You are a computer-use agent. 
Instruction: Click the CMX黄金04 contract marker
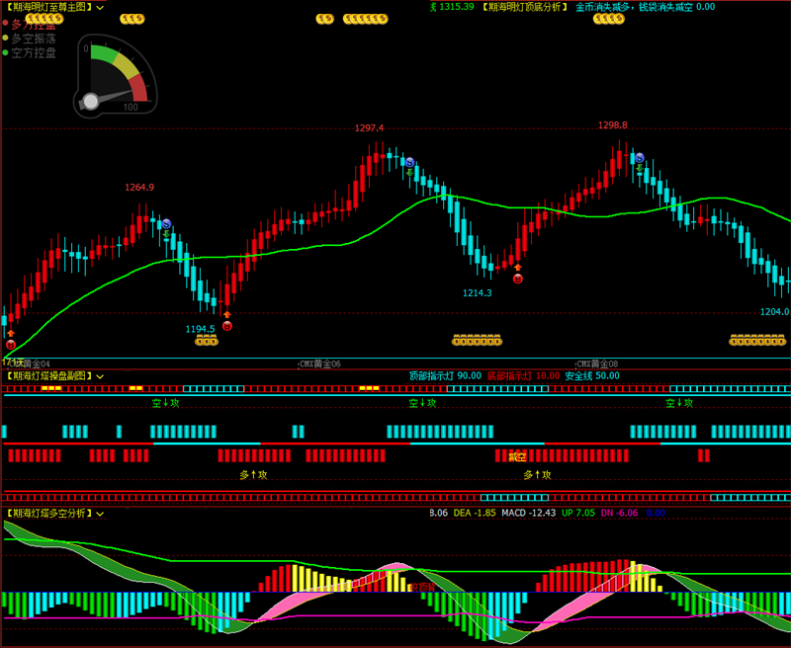(31, 364)
